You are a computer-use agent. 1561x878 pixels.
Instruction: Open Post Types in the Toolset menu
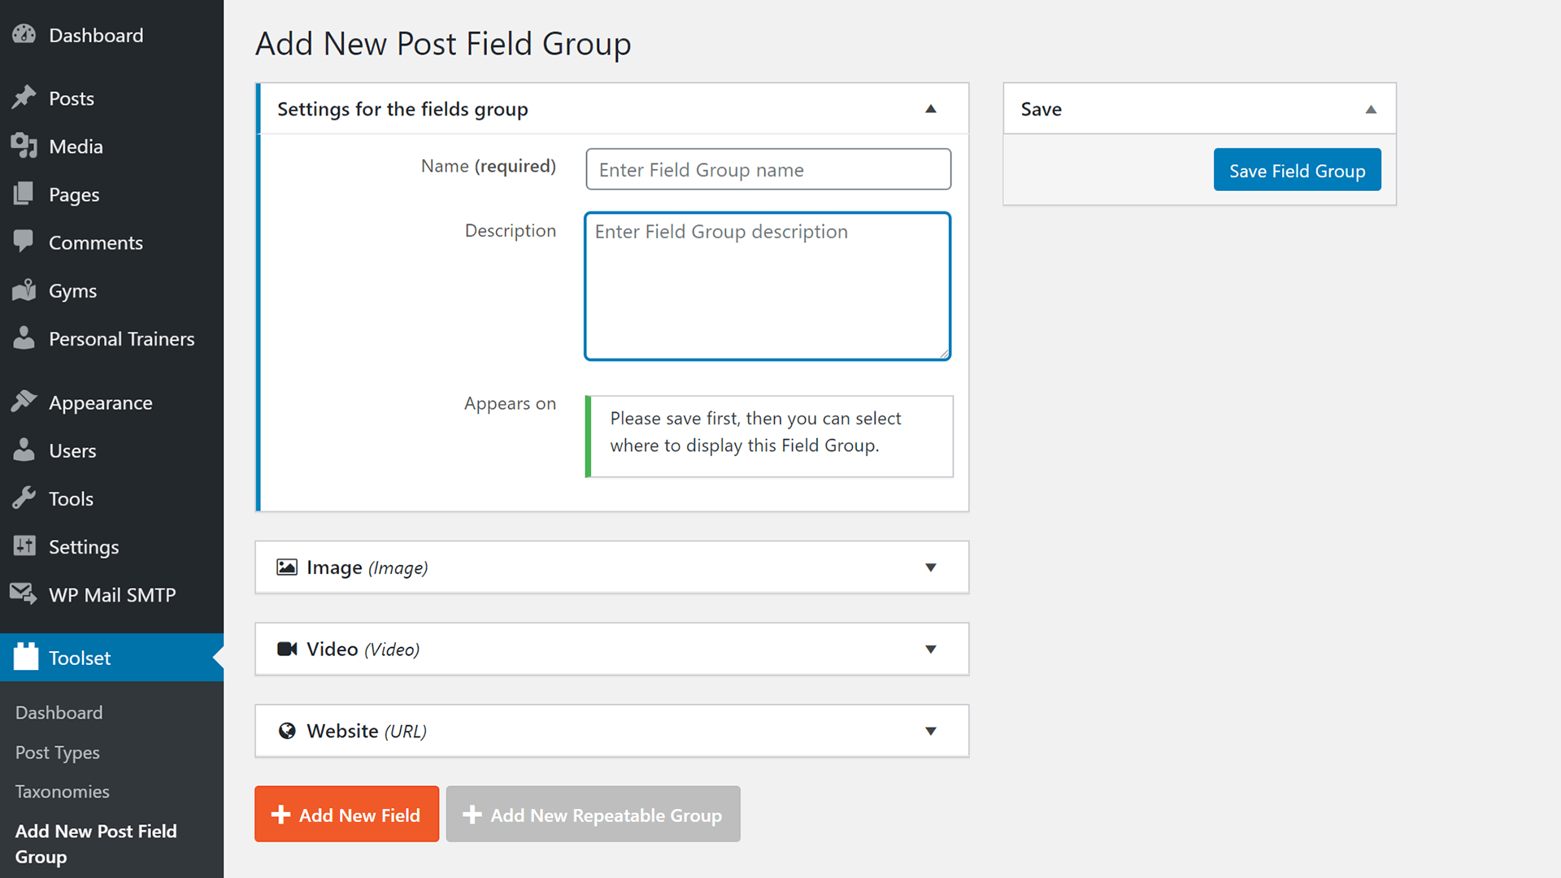57,752
